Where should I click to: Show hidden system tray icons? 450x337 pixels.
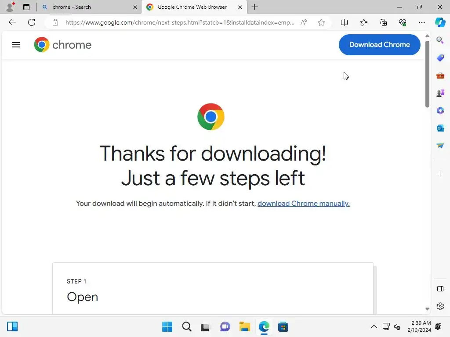click(x=374, y=326)
